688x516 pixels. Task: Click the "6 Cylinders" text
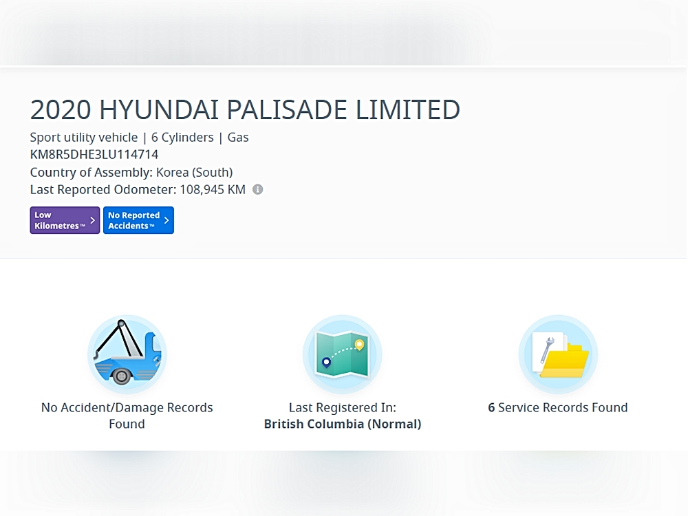coord(182,137)
